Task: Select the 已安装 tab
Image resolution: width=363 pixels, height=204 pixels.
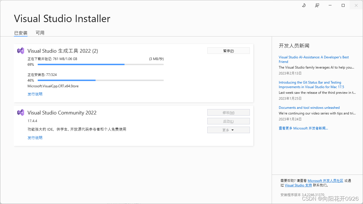Action: click(20, 33)
